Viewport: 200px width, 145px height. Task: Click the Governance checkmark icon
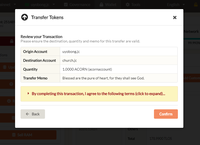coord(66,4)
